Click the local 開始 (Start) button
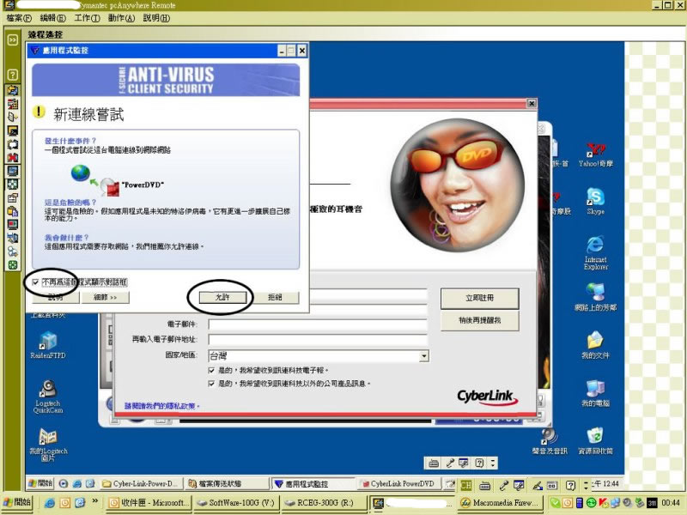Image resolution: width=687 pixels, height=515 pixels. coord(17,502)
